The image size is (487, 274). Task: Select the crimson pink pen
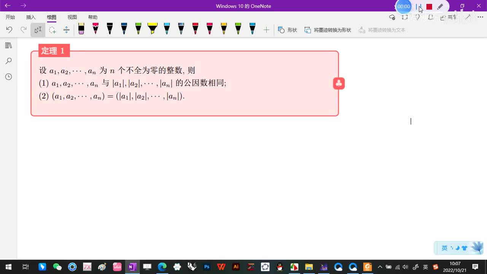pos(210,29)
